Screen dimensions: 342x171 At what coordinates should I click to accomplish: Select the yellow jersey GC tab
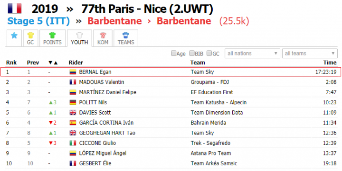(30, 38)
